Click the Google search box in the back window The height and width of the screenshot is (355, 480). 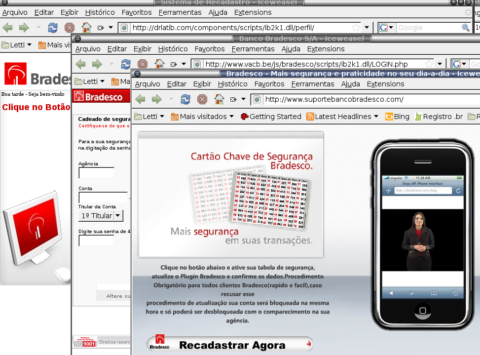point(429,28)
